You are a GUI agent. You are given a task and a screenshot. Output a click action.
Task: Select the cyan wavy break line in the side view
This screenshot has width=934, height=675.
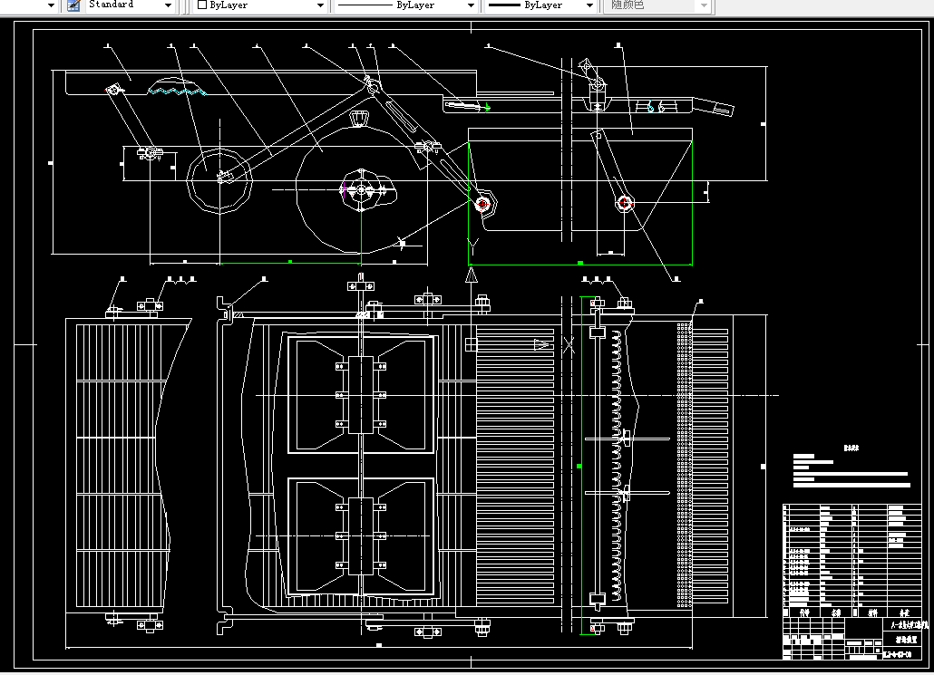(x=177, y=92)
